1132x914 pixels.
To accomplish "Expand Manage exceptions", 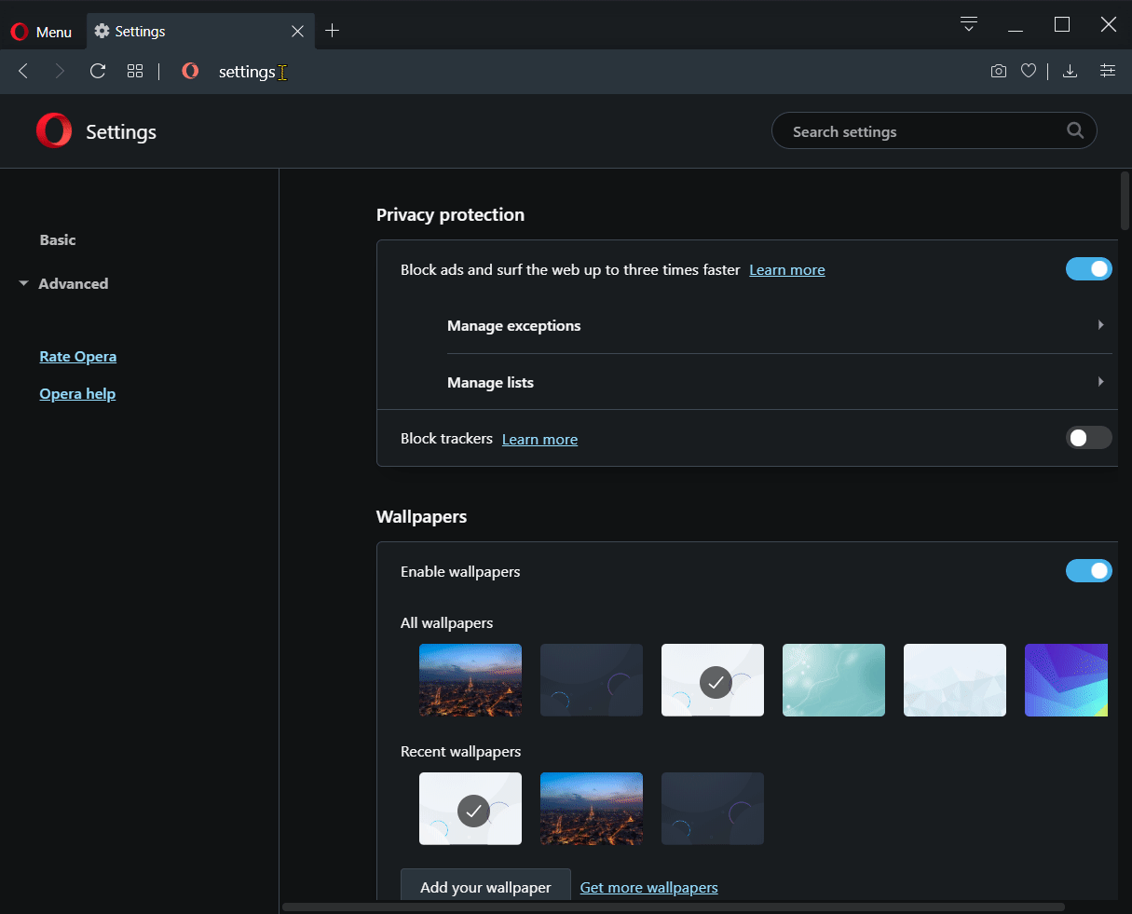I will pos(780,326).
